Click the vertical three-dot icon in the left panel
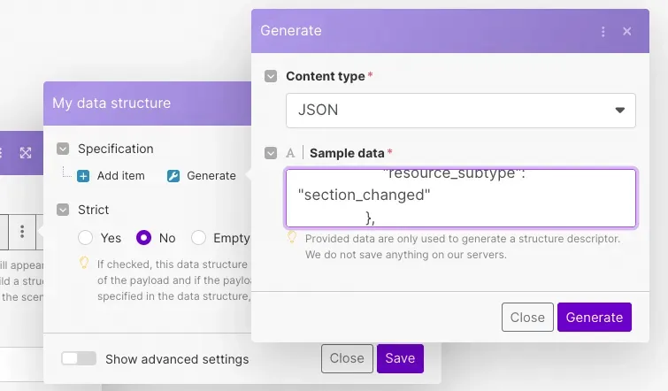This screenshot has width=668, height=391. [22, 234]
